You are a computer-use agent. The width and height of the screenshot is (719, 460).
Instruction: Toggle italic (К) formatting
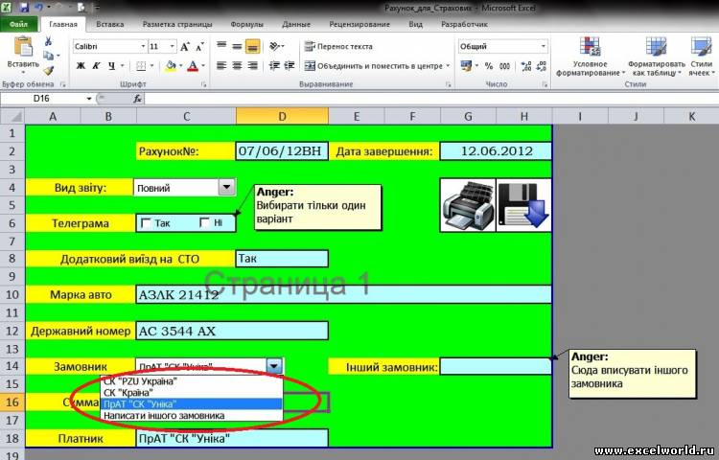coord(96,66)
